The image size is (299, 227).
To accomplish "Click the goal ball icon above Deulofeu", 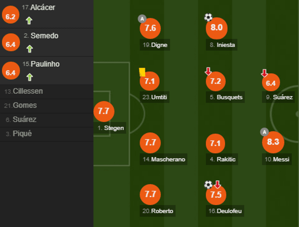I will [208, 184].
